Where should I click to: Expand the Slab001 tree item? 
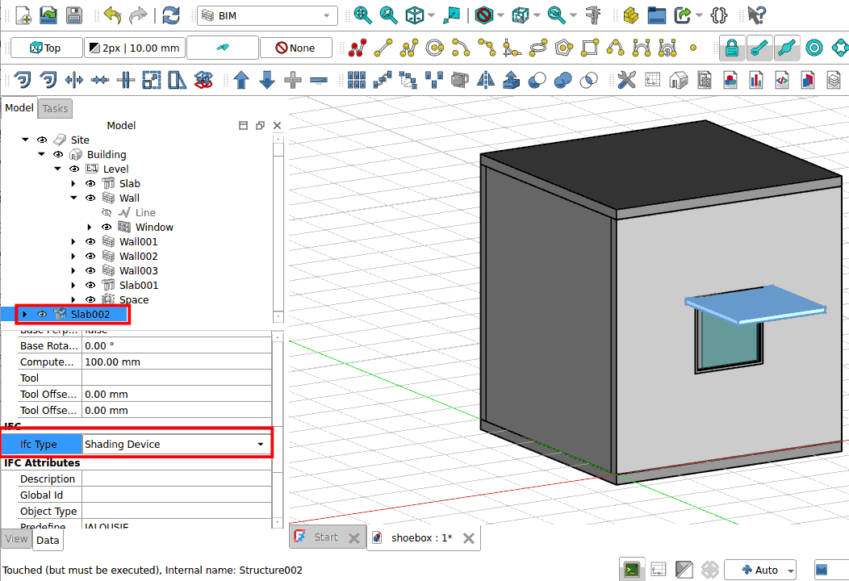(73, 286)
